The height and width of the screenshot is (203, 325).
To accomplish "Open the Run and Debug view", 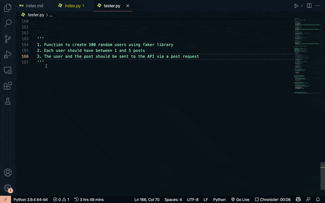I will [x=8, y=55].
